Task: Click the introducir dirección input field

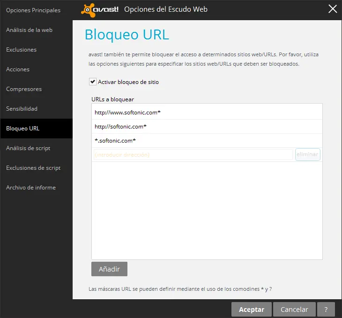Action: [x=193, y=155]
